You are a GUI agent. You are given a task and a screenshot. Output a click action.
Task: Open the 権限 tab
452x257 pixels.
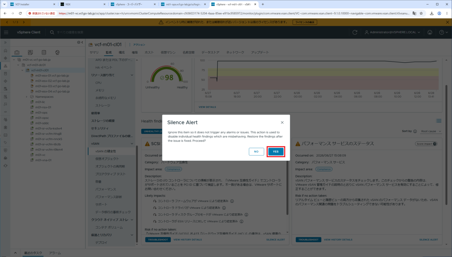tap(134, 52)
